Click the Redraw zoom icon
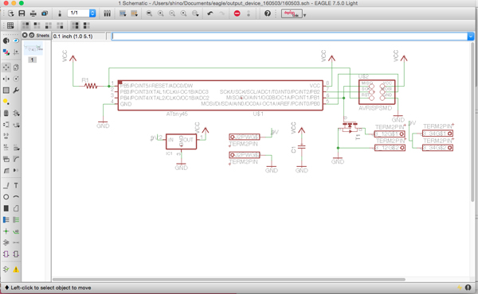 tap(183, 14)
